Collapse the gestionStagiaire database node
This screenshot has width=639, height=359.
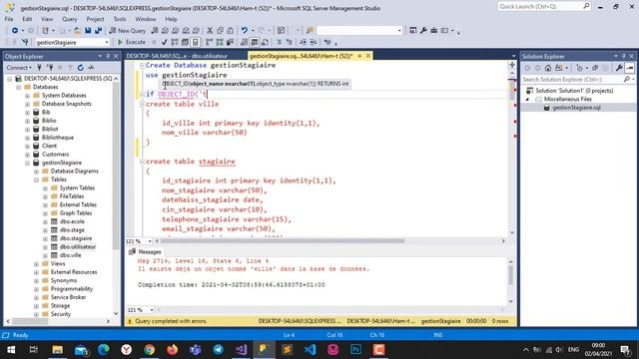28,163
